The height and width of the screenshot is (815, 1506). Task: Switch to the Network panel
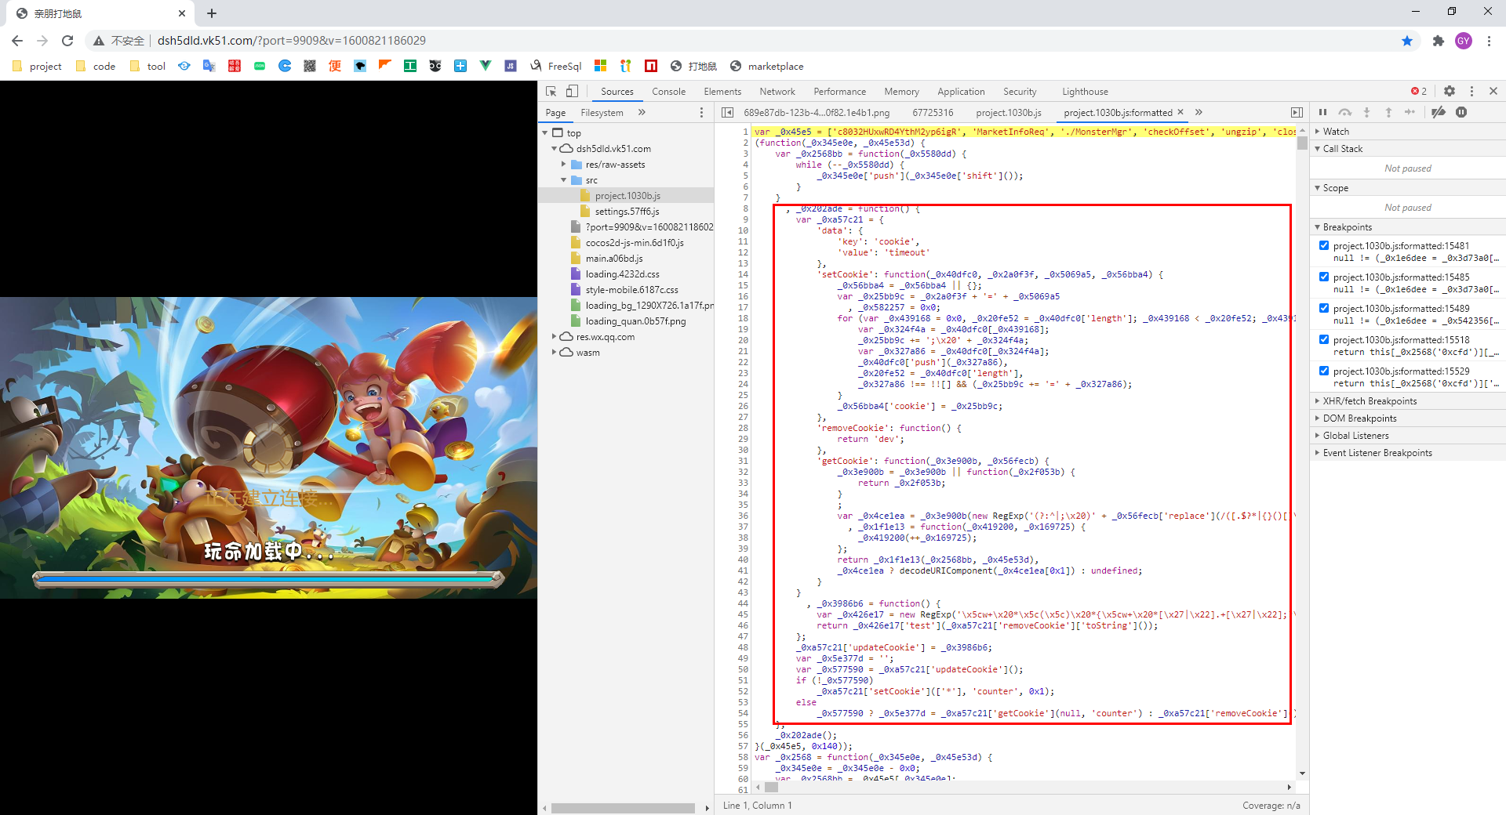point(777,91)
